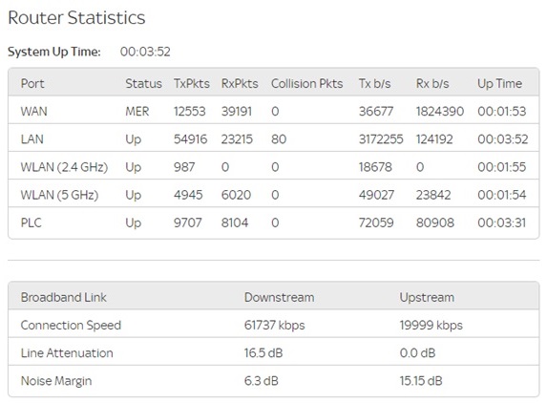The width and height of the screenshot is (547, 403).
Task: Click the Upstream column header
Action: [427, 297]
